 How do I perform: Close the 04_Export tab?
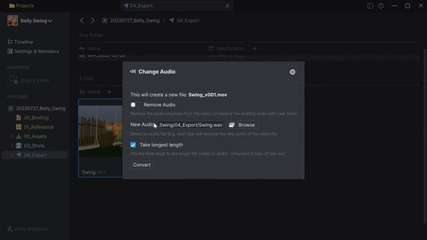point(228,6)
